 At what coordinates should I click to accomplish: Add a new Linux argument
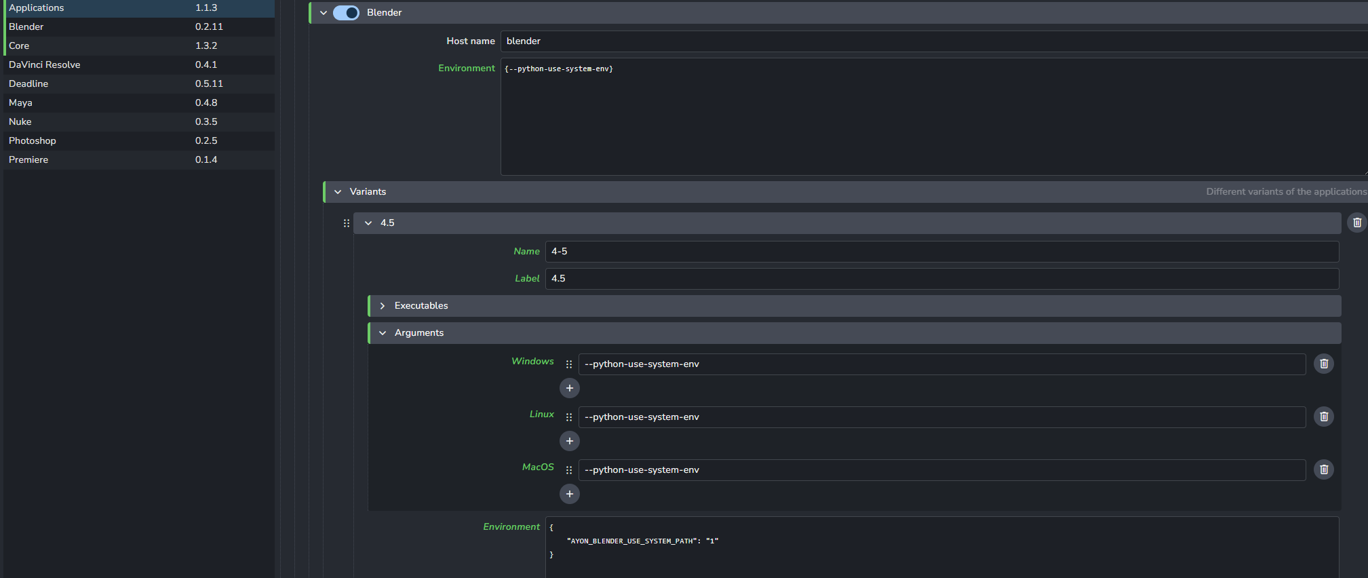pos(569,441)
